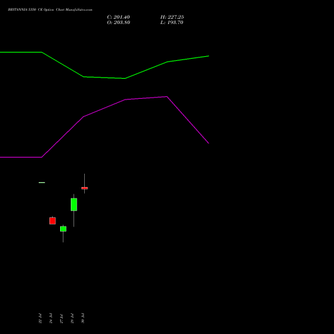
Task: Select the high value H: 227.25
Action: click(172, 17)
